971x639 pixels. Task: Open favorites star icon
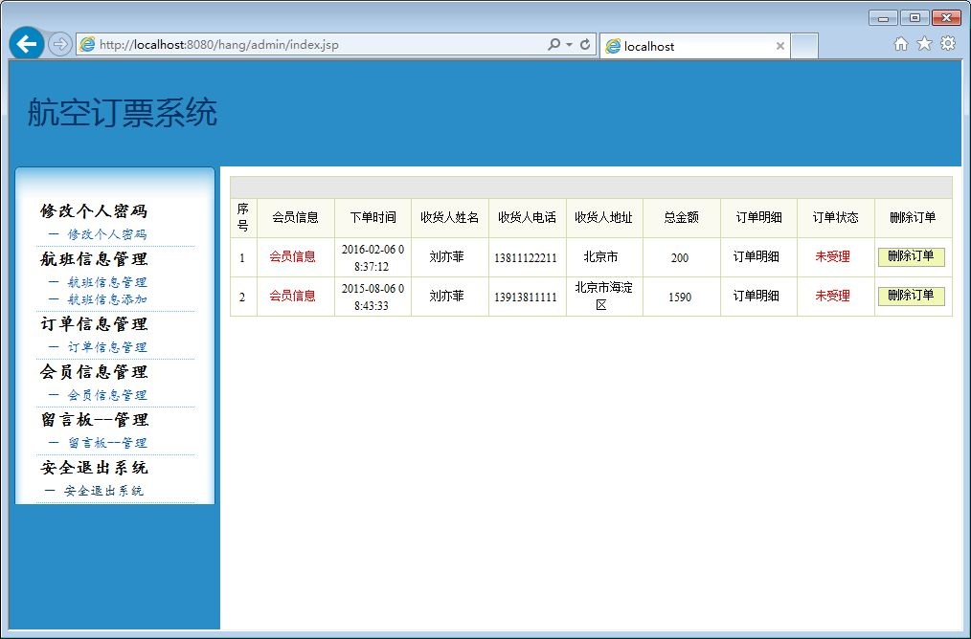(924, 43)
